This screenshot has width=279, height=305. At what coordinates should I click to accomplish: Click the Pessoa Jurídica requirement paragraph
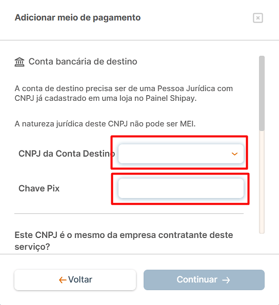(124, 93)
